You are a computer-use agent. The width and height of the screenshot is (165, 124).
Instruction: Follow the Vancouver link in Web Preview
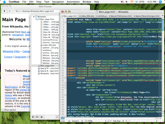click(10, 98)
